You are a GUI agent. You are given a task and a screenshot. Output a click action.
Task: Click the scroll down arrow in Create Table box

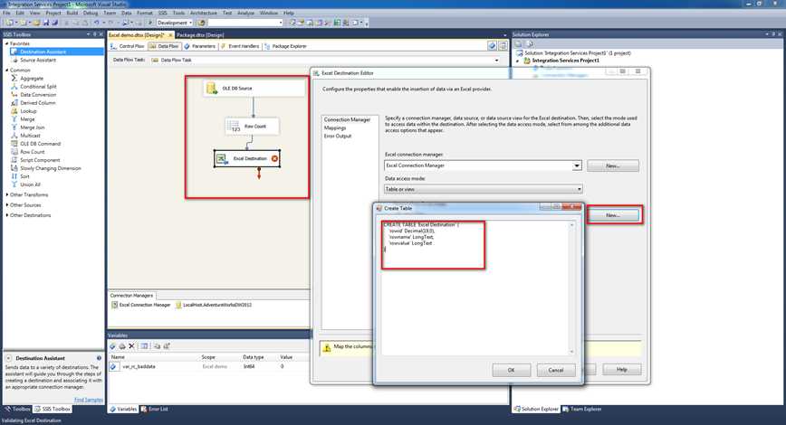[x=572, y=352]
